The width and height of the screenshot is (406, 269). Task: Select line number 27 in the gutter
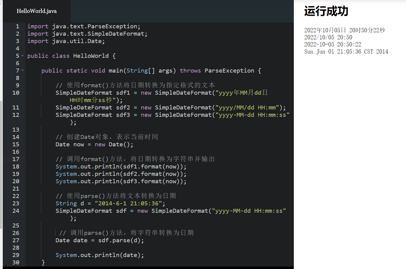[16, 240]
